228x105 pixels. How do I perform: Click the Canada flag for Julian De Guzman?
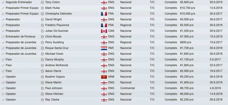(x=104, y=31)
